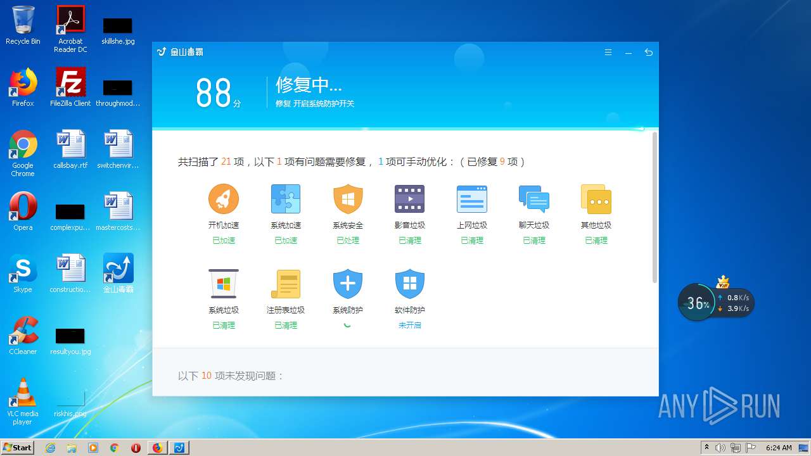
Task: Click the 36% memory floating widget
Action: point(698,303)
